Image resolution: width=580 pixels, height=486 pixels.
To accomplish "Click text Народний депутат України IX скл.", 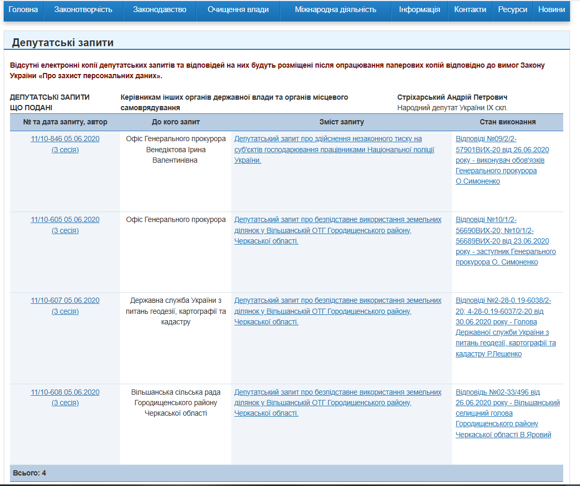I will coord(453,108).
